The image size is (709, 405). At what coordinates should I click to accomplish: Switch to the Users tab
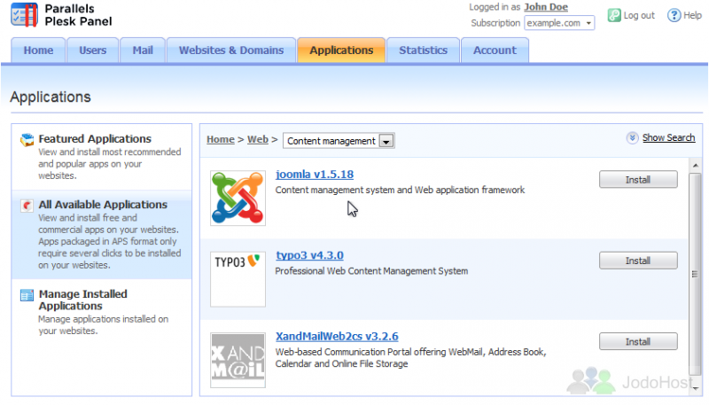pyautogui.click(x=93, y=51)
